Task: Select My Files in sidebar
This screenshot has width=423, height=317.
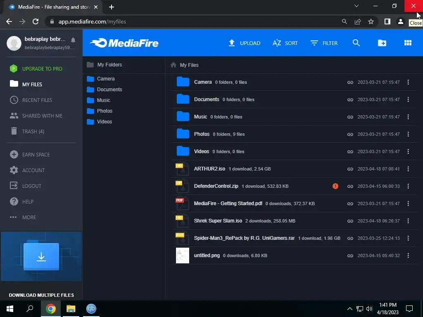Action: click(26, 84)
